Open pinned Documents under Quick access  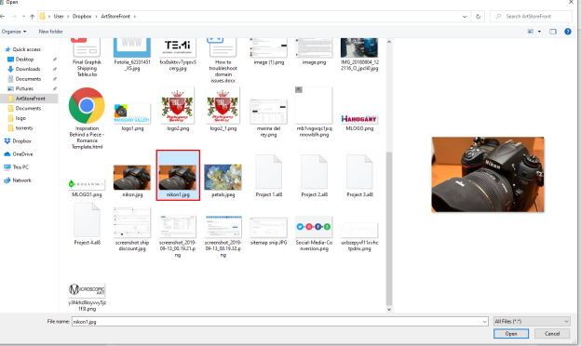(28, 79)
